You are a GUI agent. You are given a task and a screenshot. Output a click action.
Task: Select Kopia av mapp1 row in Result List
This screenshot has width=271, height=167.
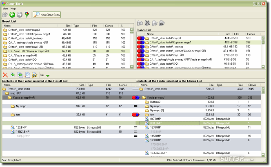tap(66, 34)
